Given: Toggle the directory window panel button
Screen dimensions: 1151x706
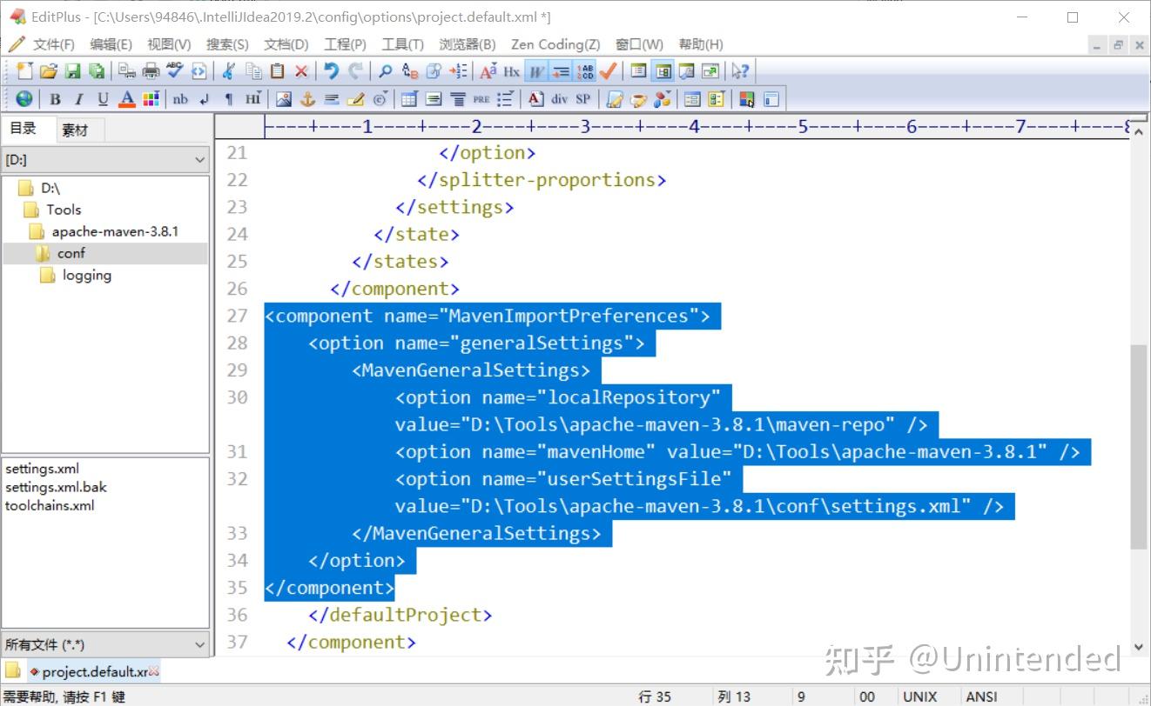Looking at the screenshot, I should [663, 71].
